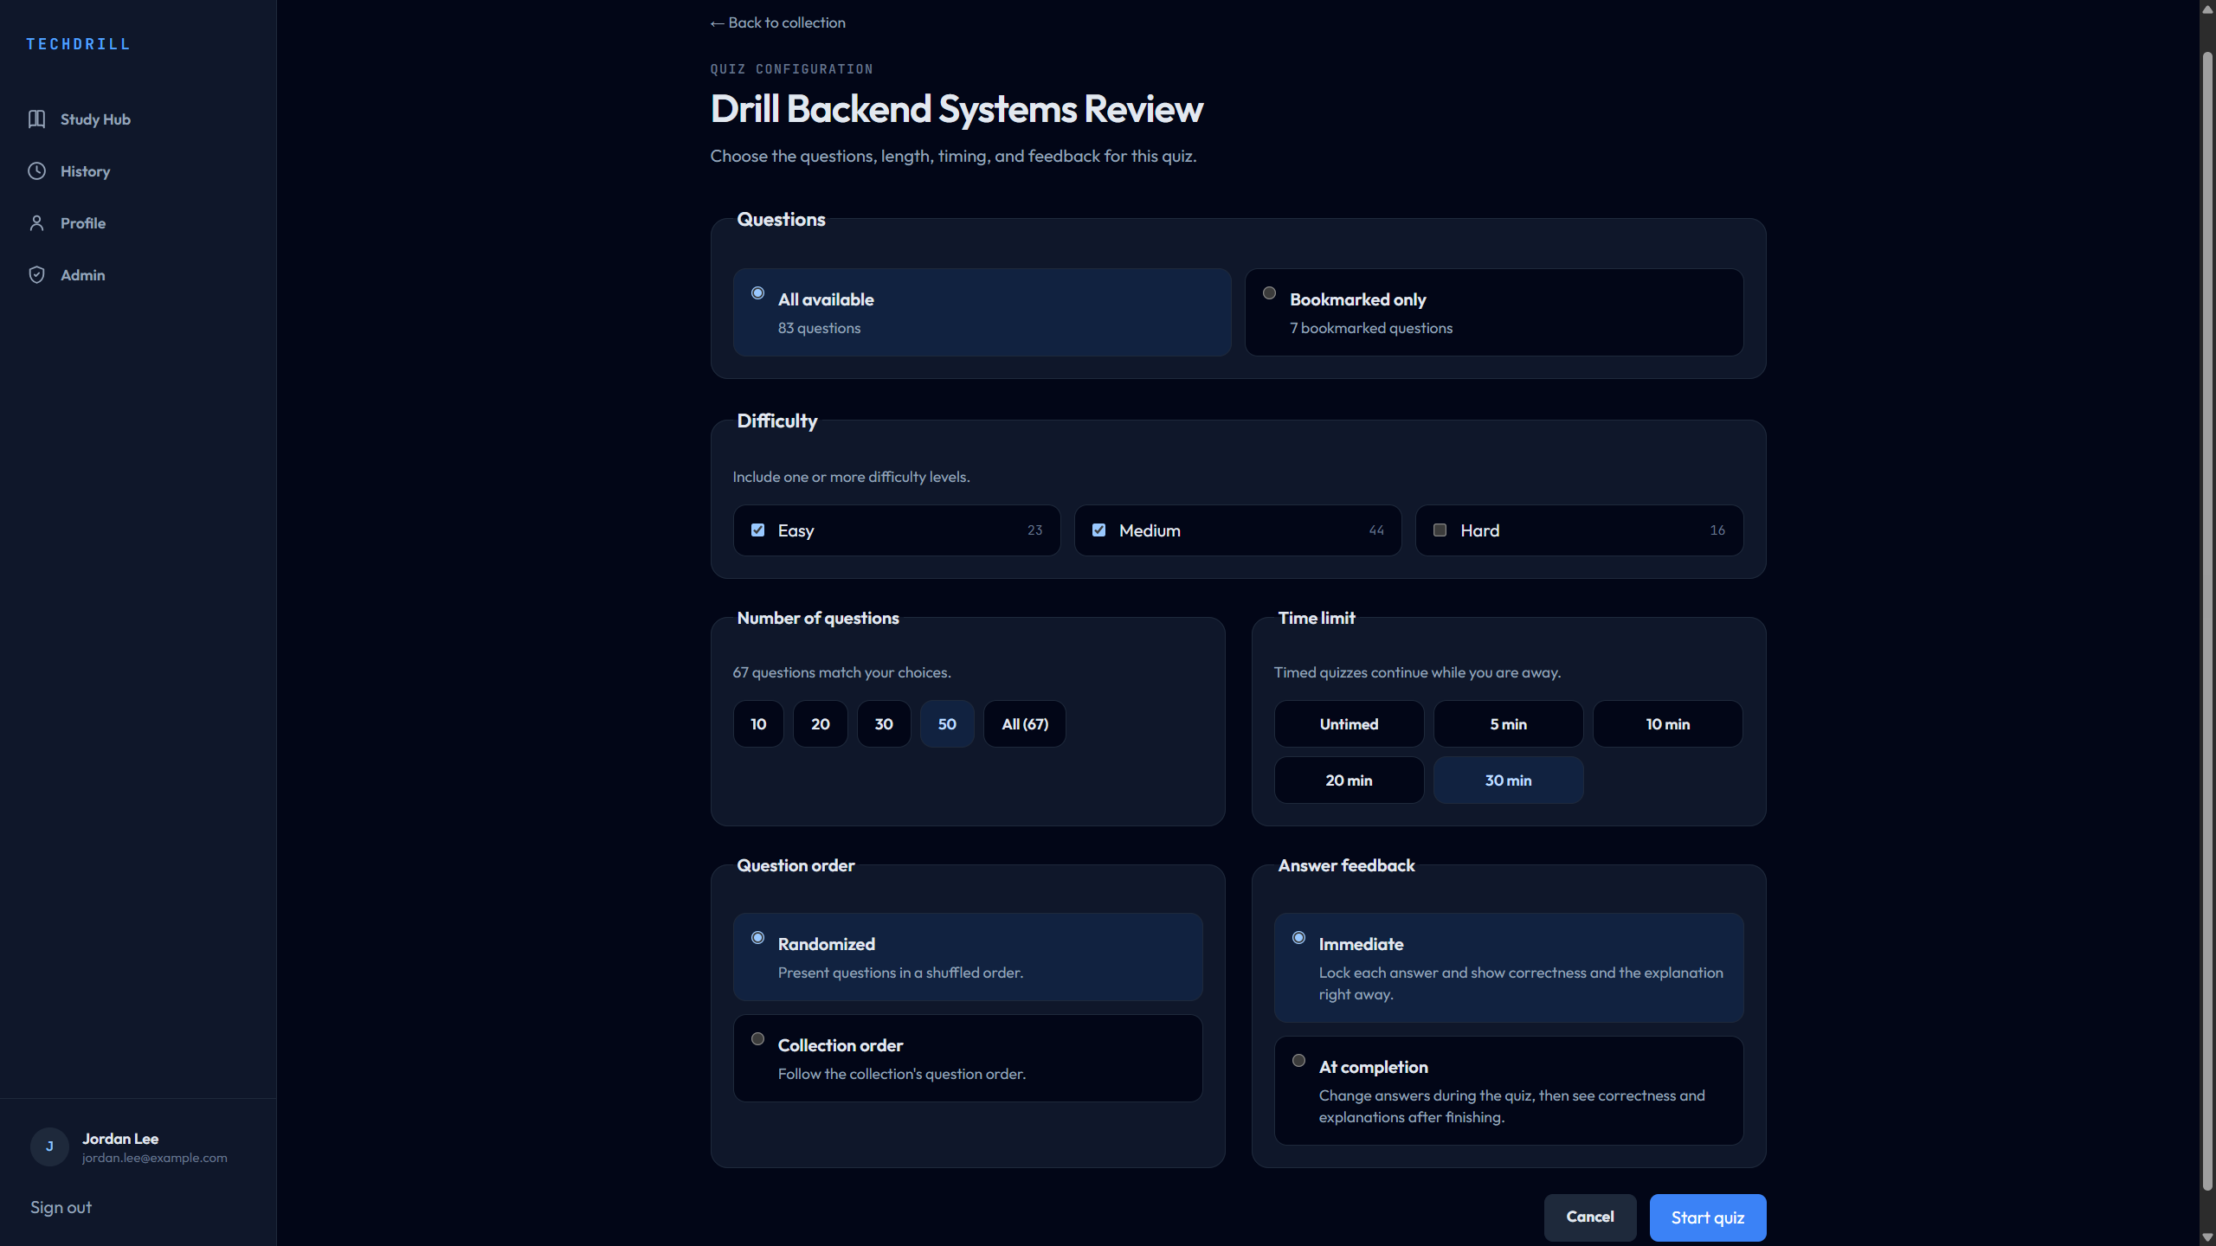Screen dimensions: 2216x1246
Task: Click 'Present questions in a shuffled order.' text
Action: (900, 973)
